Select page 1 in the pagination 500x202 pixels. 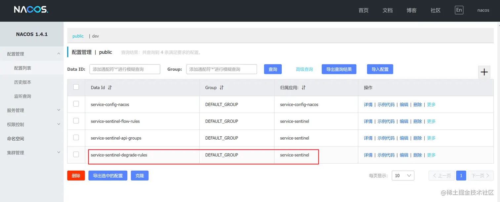[x=461, y=176]
